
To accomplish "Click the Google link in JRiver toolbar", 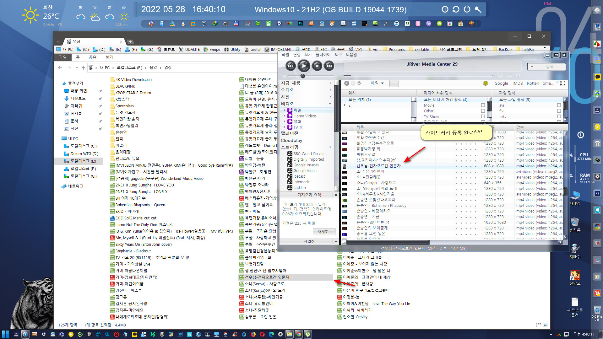I will tap(501, 83).
